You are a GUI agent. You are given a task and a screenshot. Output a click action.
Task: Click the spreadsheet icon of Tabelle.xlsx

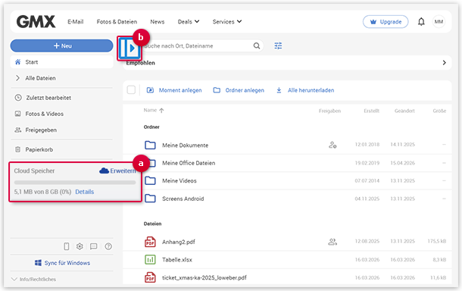pos(150,259)
